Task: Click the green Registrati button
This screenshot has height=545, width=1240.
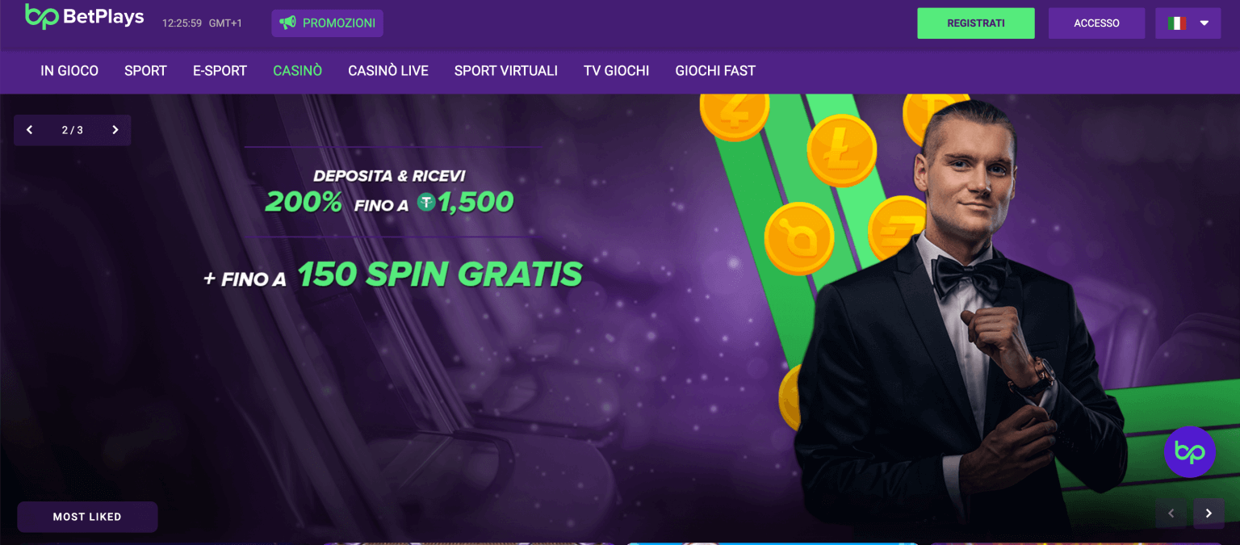Action: [x=976, y=23]
